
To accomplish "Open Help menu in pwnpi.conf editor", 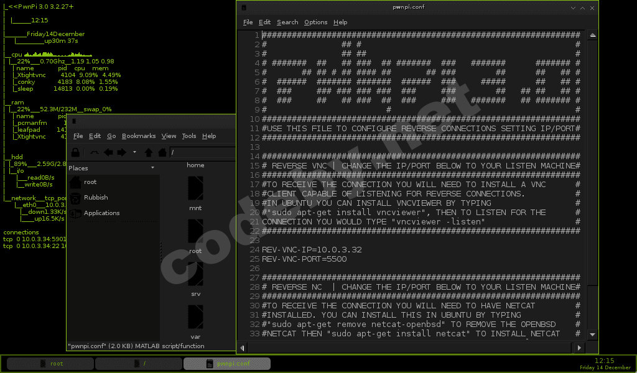I will tap(340, 22).
